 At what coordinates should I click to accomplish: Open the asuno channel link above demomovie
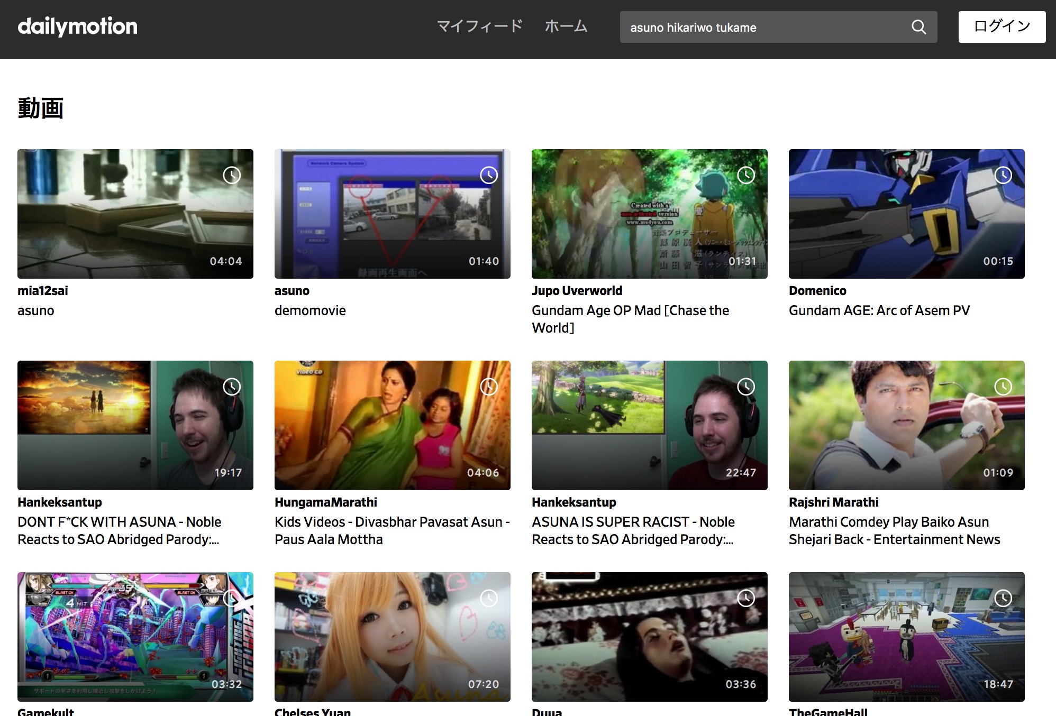292,290
